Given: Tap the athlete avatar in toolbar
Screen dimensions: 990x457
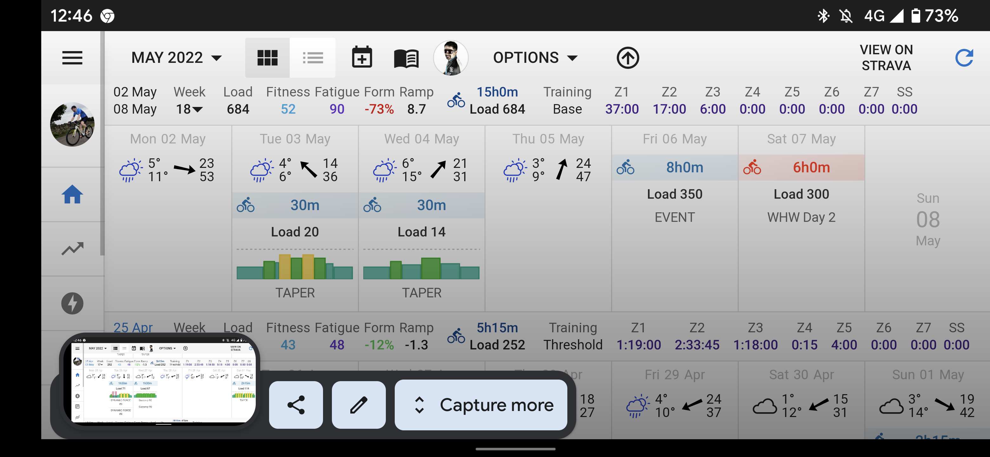Looking at the screenshot, I should coord(451,58).
